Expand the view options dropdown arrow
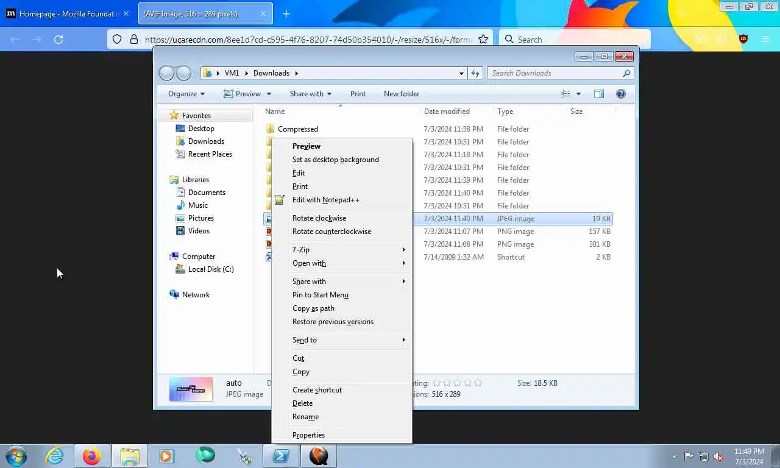Viewport: 780px width, 468px height. (x=578, y=94)
